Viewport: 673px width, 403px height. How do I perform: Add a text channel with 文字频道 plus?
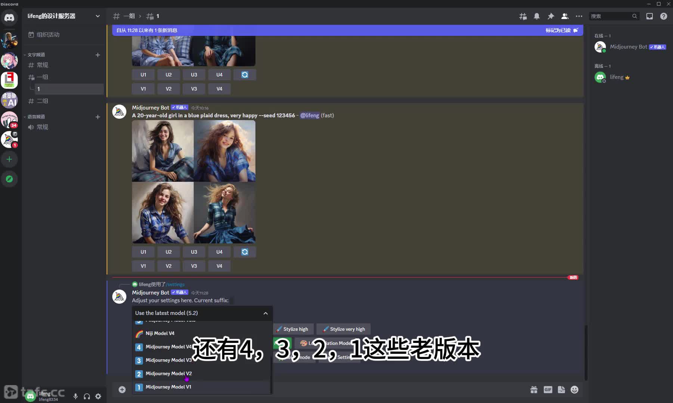(98, 55)
